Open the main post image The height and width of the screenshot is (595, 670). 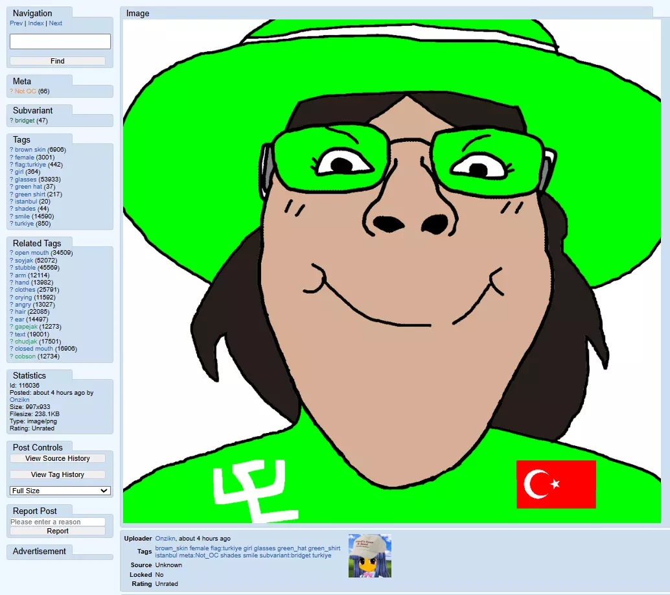pos(392,271)
